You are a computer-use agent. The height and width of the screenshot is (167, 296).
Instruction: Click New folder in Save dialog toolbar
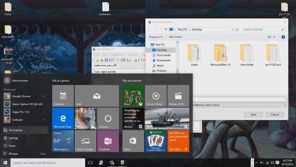pyautogui.click(x=175, y=37)
